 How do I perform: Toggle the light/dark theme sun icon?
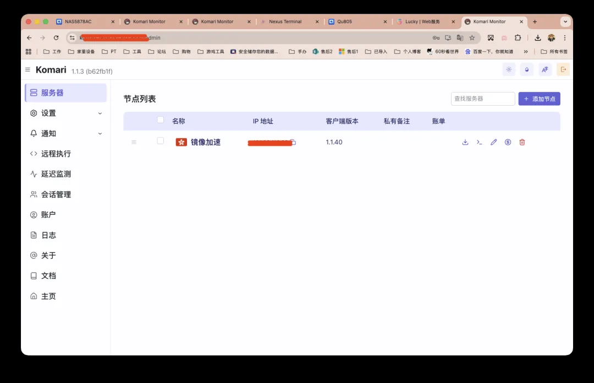509,69
